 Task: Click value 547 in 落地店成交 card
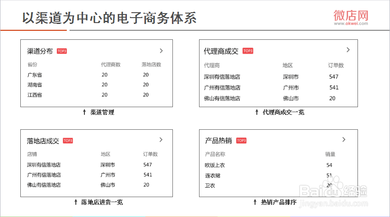coord(148,165)
